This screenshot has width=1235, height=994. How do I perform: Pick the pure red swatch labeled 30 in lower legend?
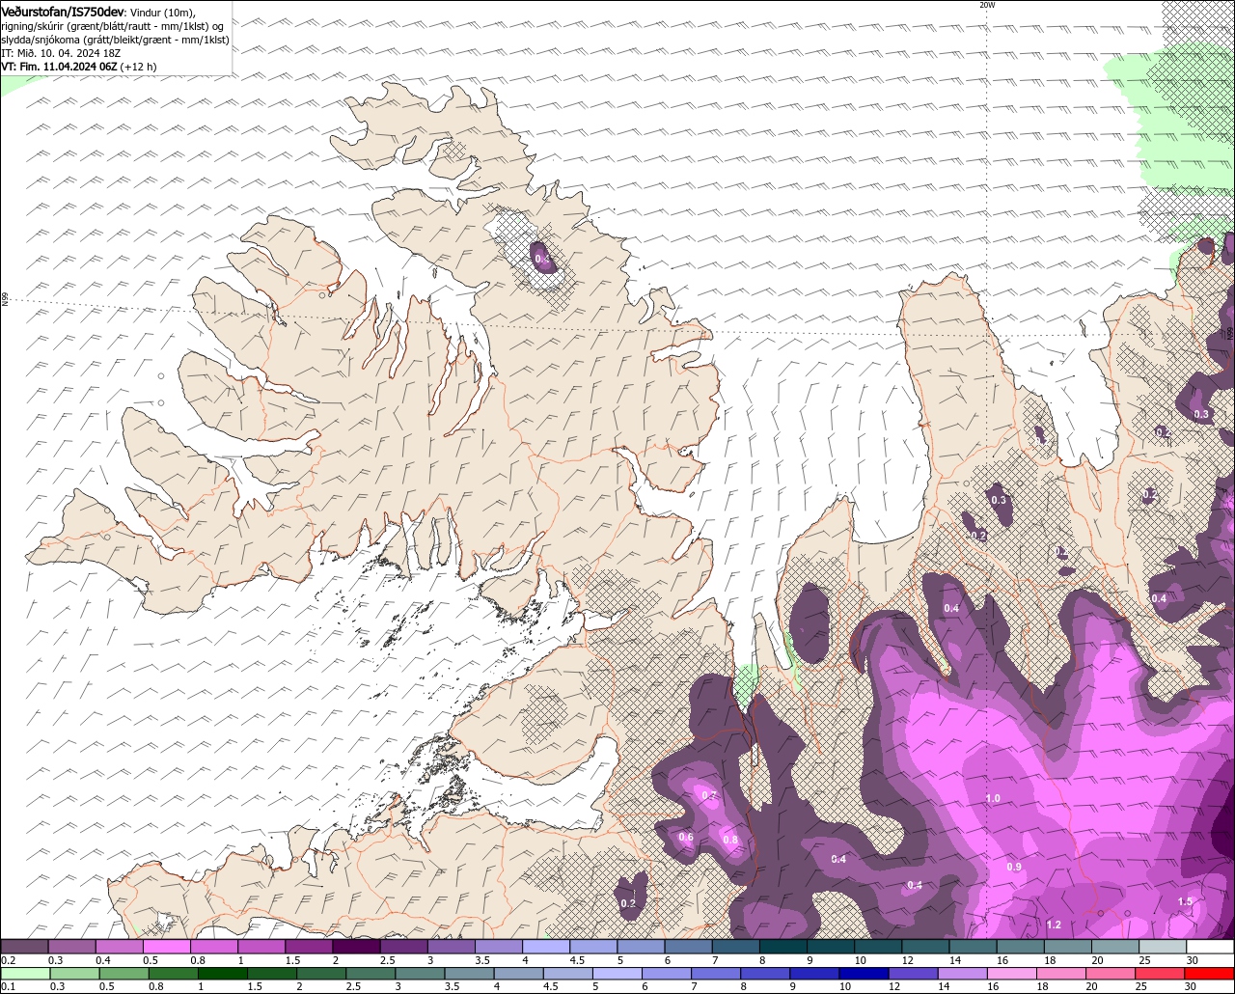[x=1210, y=974]
